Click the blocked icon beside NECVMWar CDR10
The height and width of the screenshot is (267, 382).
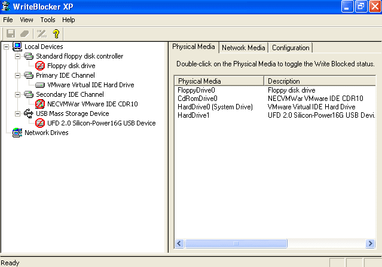click(40, 104)
